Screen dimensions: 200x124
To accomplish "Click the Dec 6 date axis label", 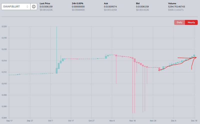I will point(174,121).
